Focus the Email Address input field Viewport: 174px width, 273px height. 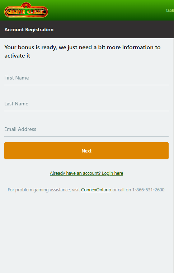[86, 129]
